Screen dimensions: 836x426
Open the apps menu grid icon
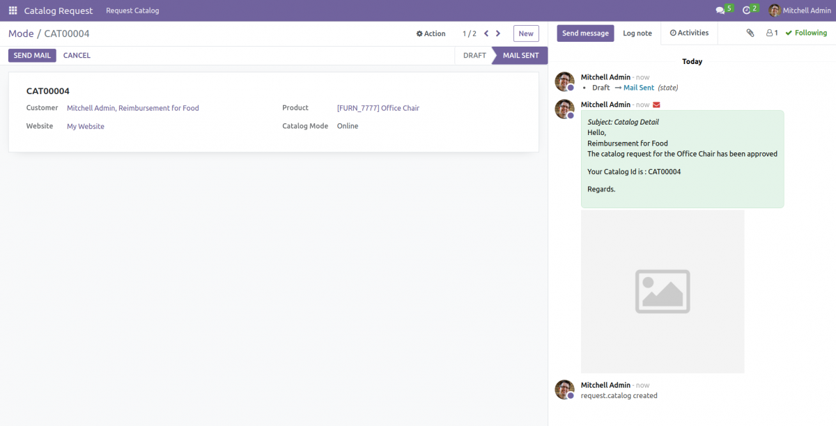pyautogui.click(x=12, y=10)
